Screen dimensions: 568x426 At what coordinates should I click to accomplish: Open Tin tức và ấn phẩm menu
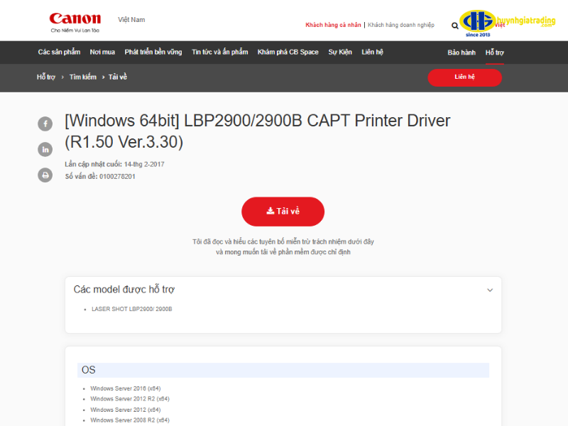coord(220,53)
